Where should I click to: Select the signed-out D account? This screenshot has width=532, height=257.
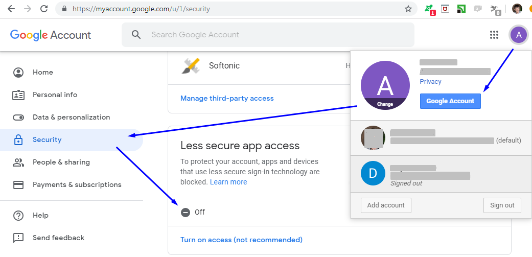(x=441, y=173)
